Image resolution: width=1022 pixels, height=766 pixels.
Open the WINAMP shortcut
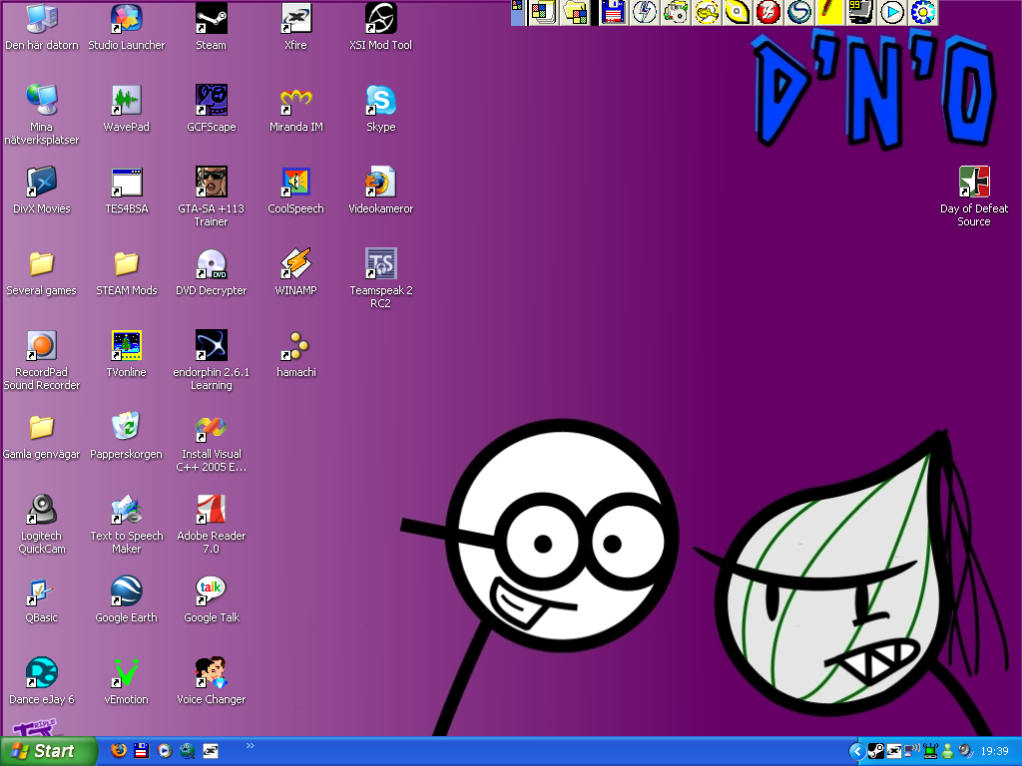(x=296, y=263)
